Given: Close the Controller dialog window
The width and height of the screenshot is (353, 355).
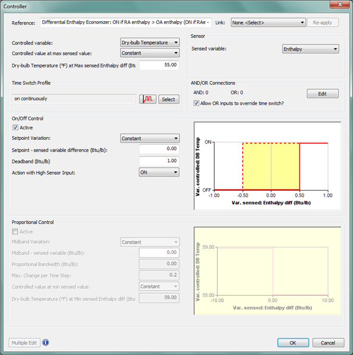Looking at the screenshot, I should (340, 5).
